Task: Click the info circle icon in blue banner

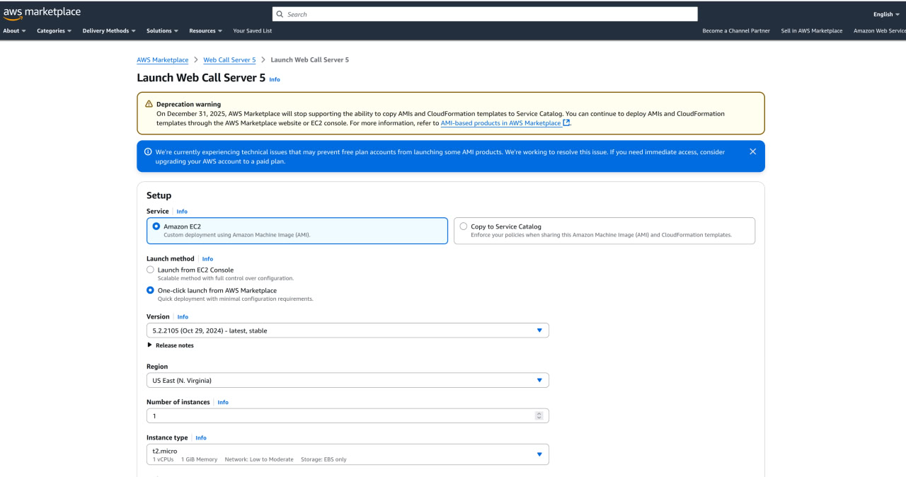Action: click(x=148, y=151)
